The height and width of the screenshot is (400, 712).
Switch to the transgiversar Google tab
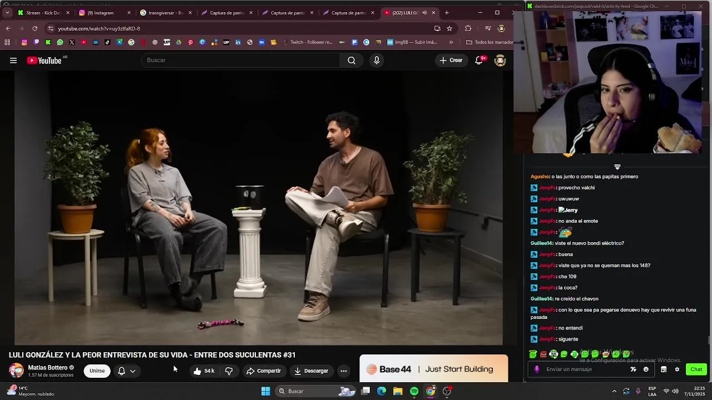[165, 13]
